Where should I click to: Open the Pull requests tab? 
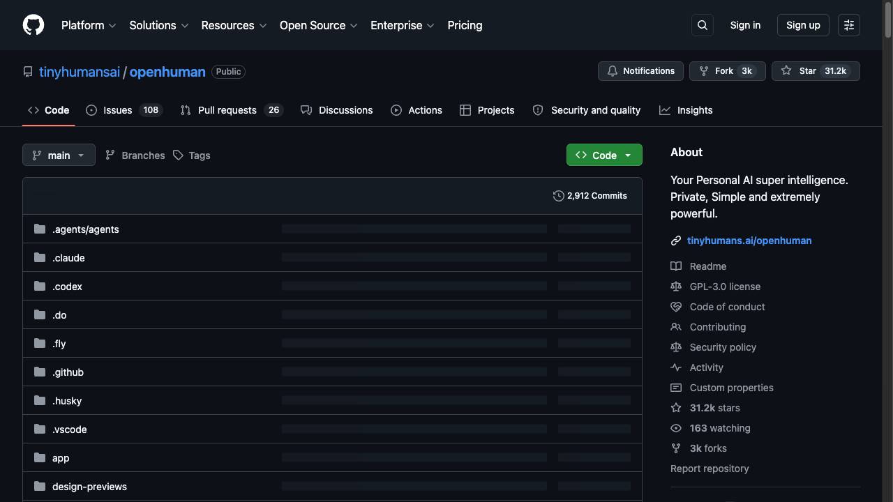(232, 110)
